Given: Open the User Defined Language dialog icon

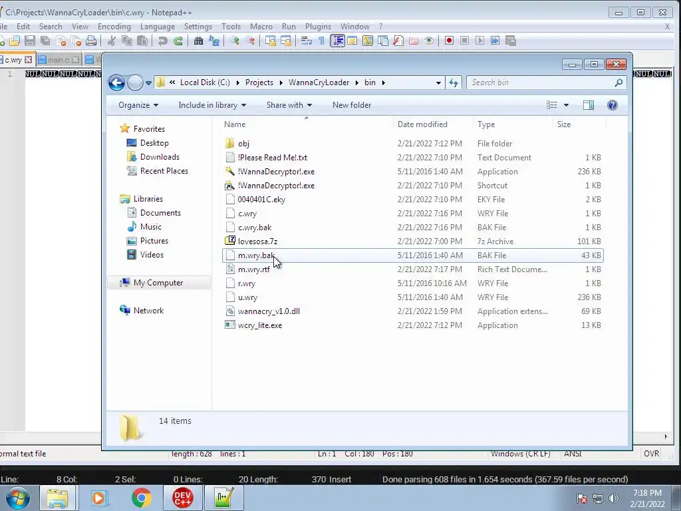Looking at the screenshot, I should coord(352,41).
